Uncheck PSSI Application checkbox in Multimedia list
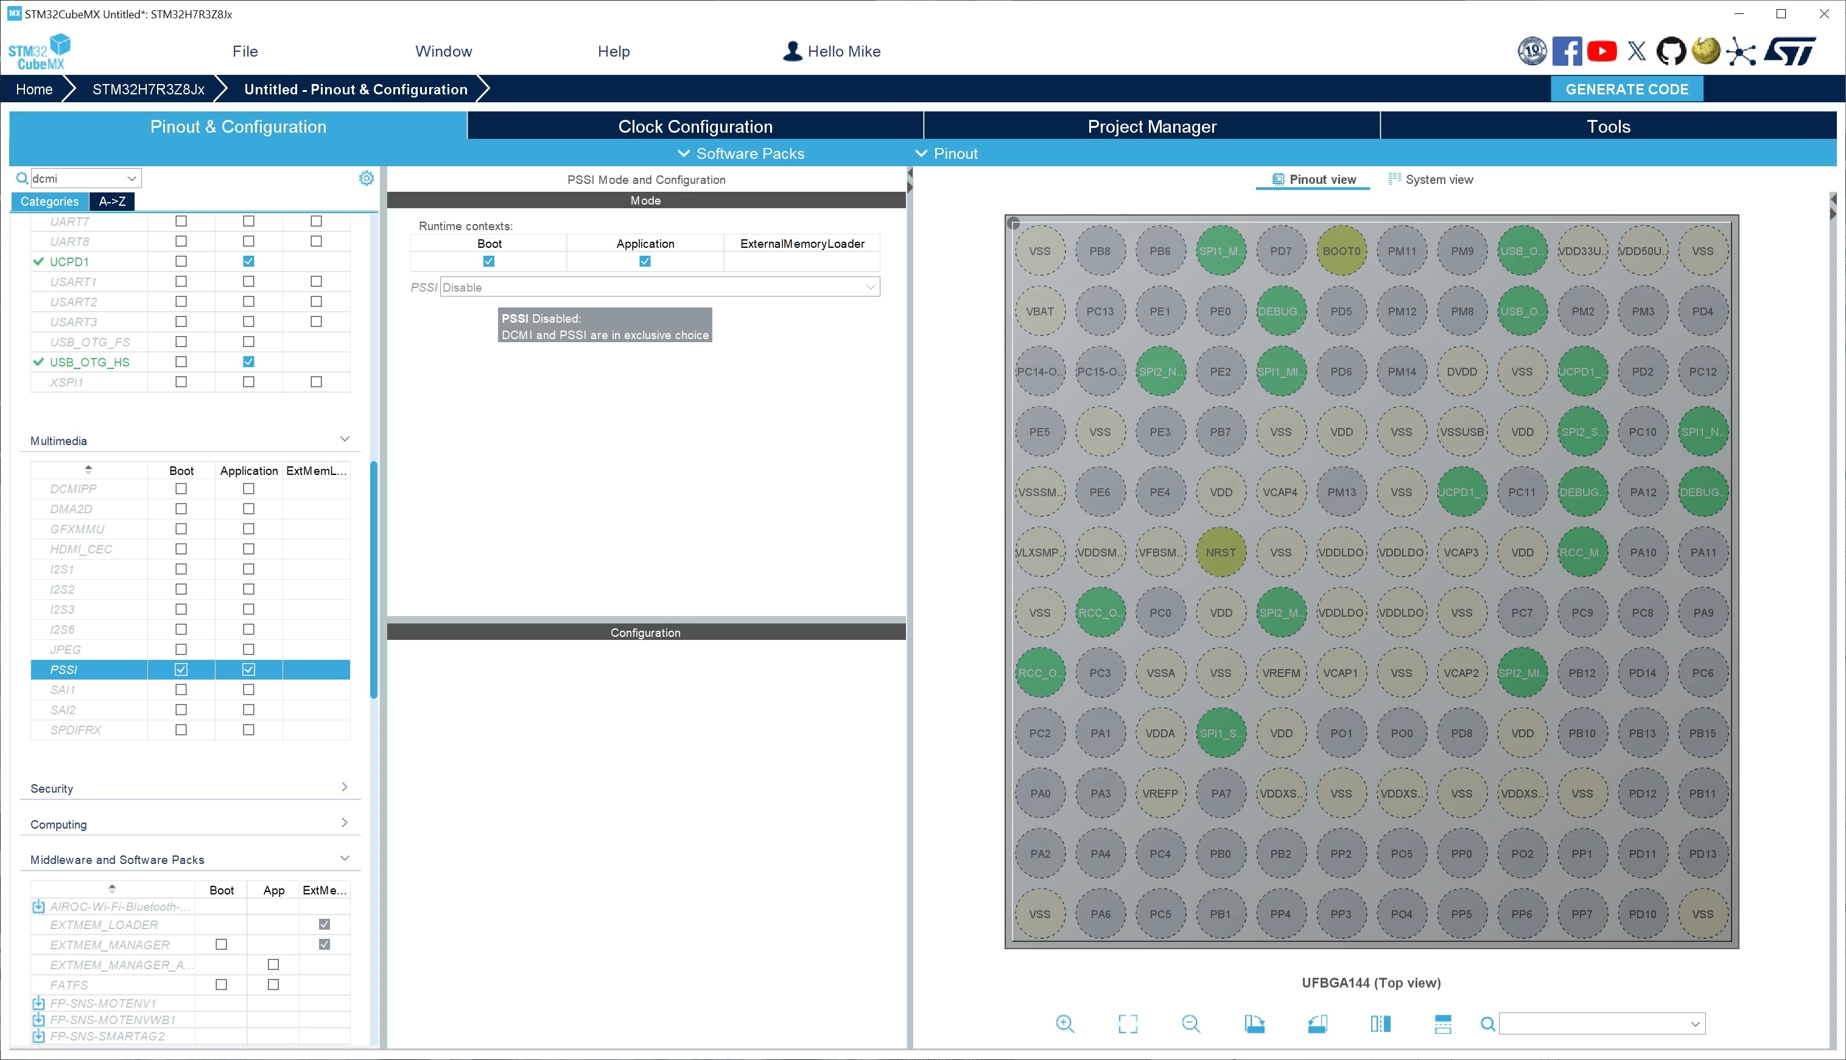This screenshot has height=1060, width=1846. point(248,669)
